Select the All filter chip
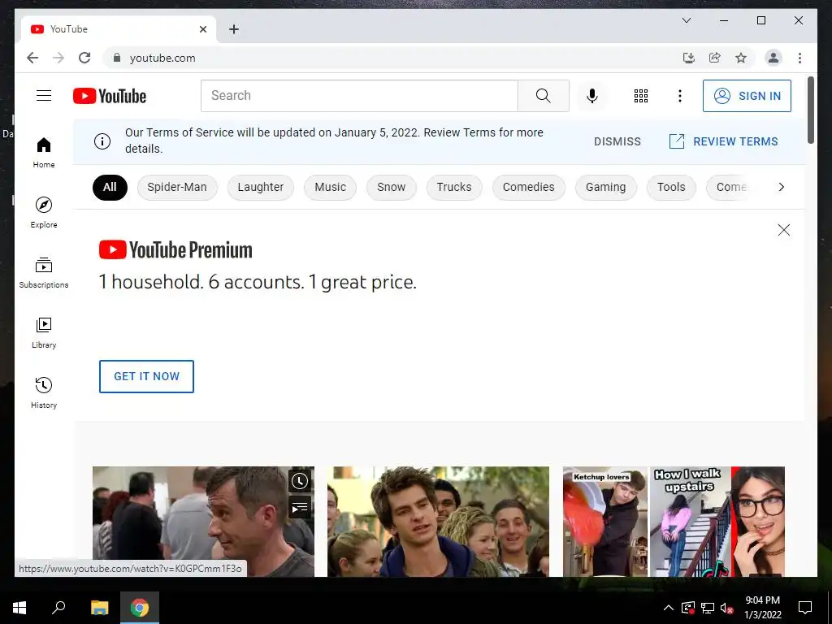Screen dimensions: 832x624 pos(110,188)
